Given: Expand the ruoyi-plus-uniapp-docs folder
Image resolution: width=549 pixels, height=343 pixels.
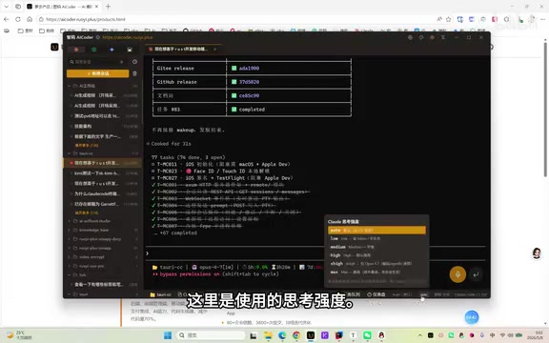Looking at the screenshot, I should click(x=69, y=239).
